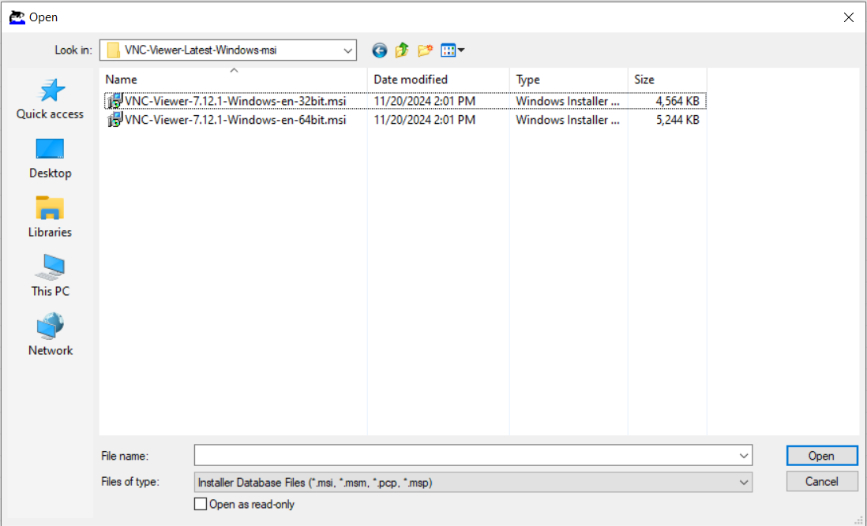Click 64bit msi file icon

click(x=114, y=120)
